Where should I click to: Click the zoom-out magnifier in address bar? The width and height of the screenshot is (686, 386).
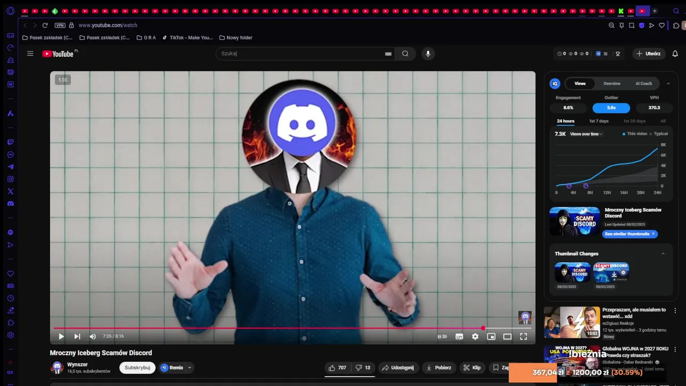coord(612,25)
